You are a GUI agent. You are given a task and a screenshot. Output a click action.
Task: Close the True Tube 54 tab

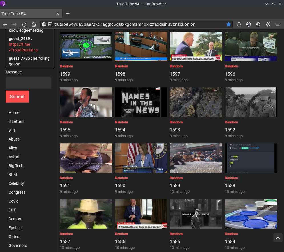coord(58,14)
